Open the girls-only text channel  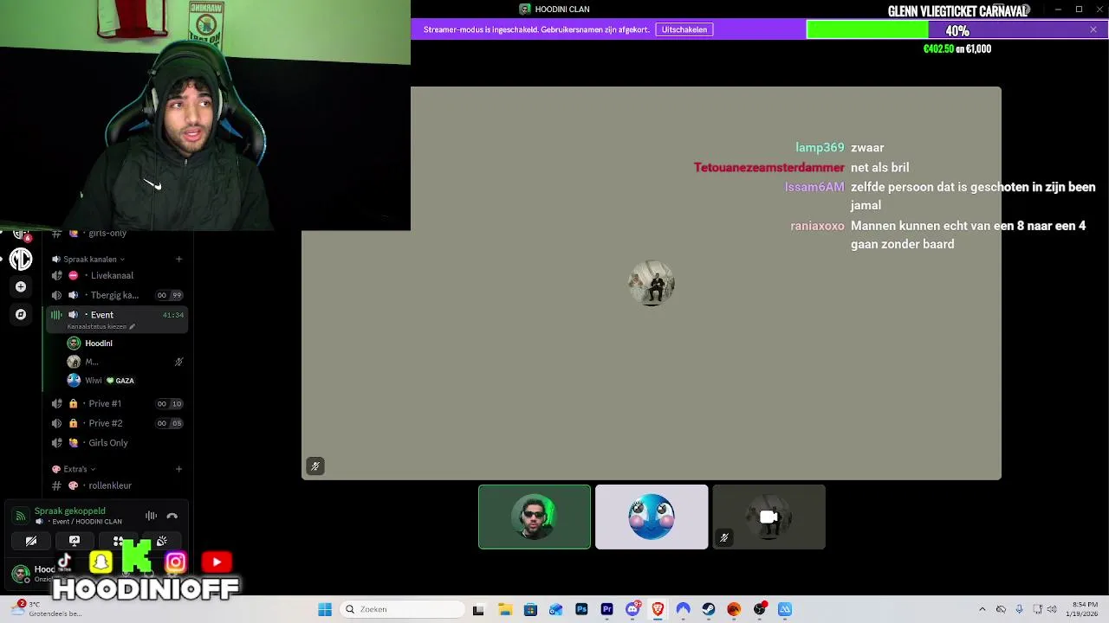click(x=117, y=234)
